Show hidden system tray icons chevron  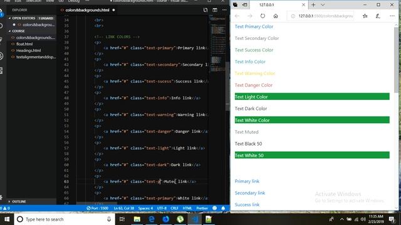click(342, 219)
